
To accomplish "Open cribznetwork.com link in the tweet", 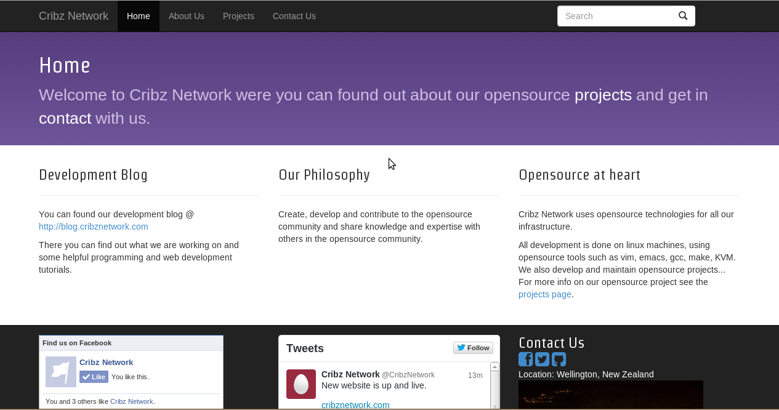I will tap(355, 405).
